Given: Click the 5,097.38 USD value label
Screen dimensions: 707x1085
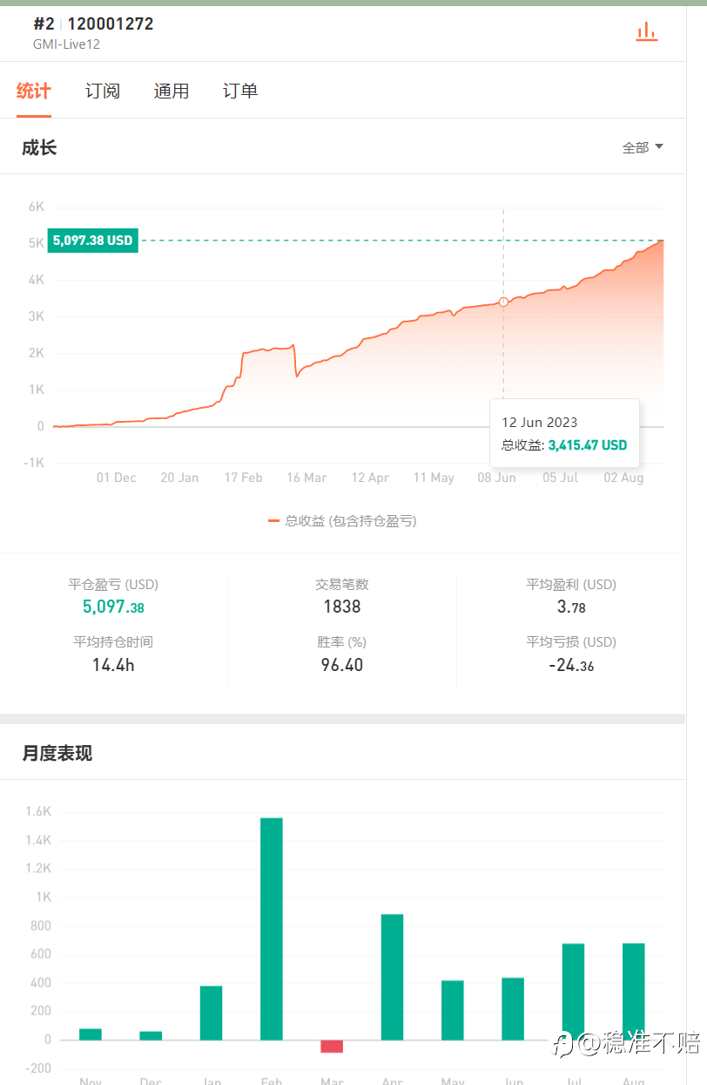Looking at the screenshot, I should 93,241.
